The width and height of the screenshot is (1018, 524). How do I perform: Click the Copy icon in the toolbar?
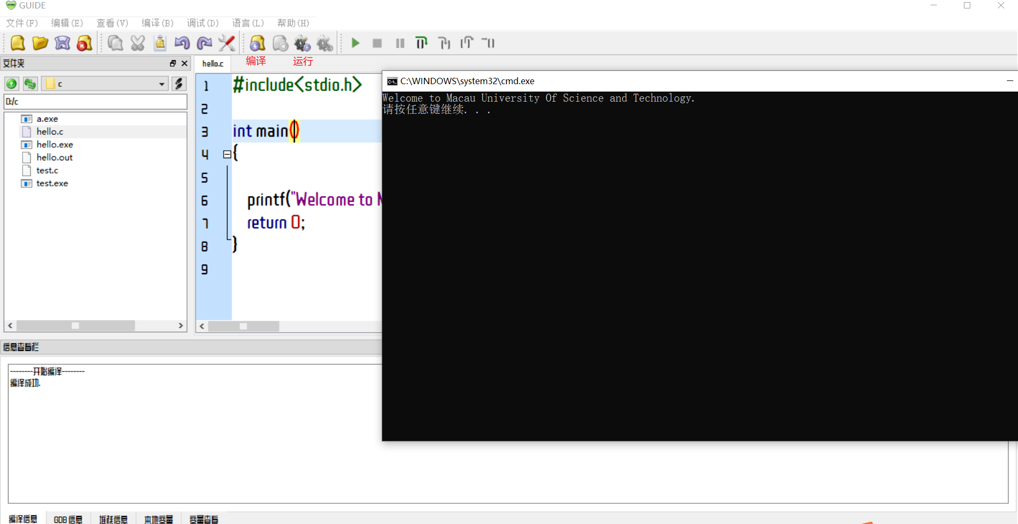[115, 43]
